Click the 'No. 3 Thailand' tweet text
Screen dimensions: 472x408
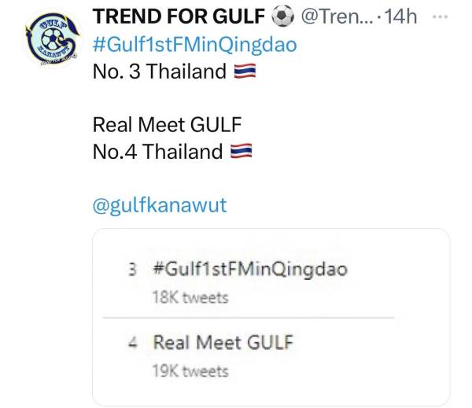tap(160, 72)
